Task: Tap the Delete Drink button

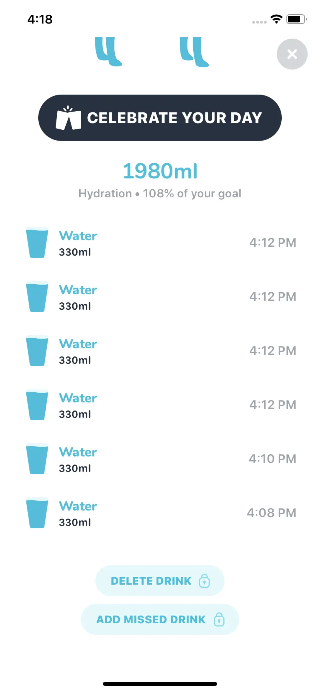Action: [x=160, y=581]
